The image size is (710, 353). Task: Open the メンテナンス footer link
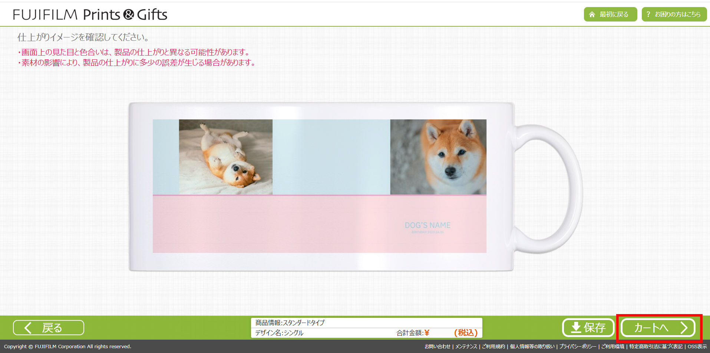click(x=466, y=347)
